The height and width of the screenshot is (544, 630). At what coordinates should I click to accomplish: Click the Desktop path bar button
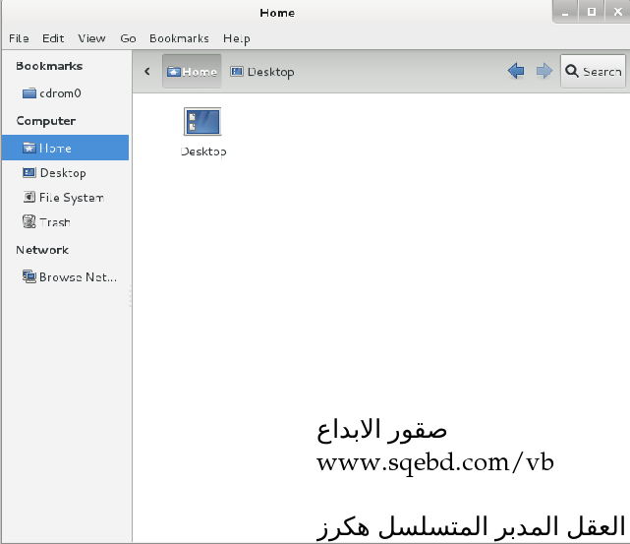(x=261, y=72)
